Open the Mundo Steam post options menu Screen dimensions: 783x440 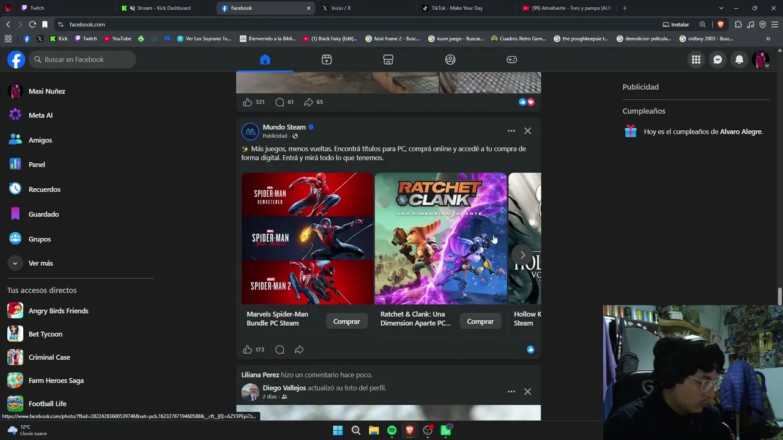pos(511,131)
